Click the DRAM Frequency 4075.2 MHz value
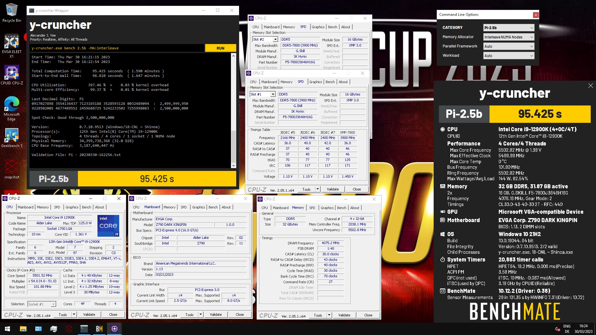This screenshot has height=335, width=596. pyautogui.click(x=330, y=243)
